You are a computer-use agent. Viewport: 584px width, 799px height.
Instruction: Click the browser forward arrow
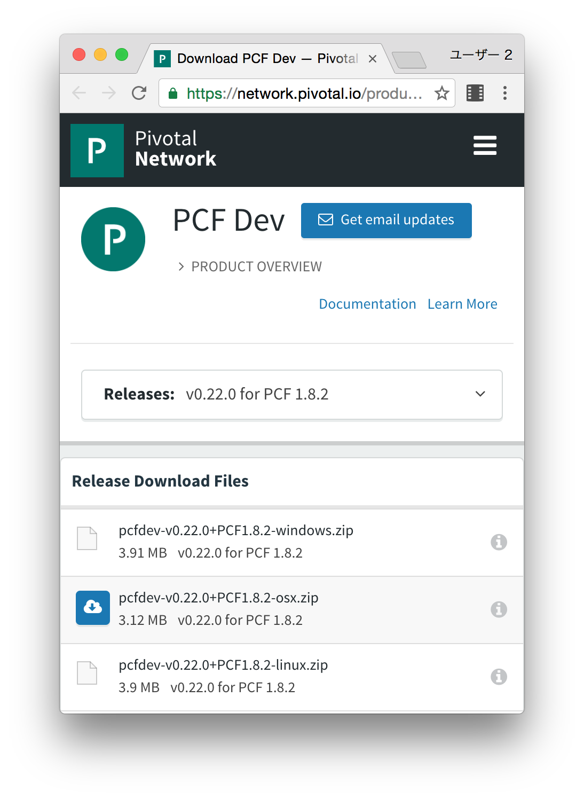click(x=109, y=93)
